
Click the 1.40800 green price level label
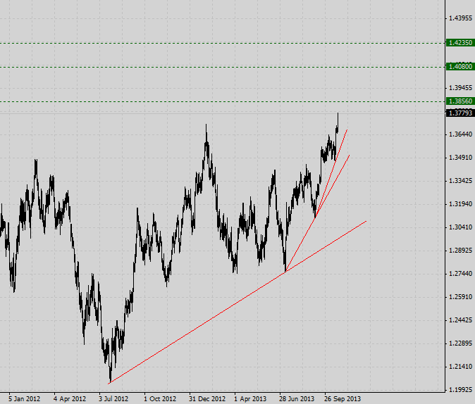(x=460, y=67)
